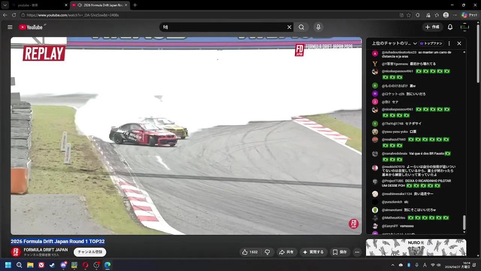Open Windows Start menu

click(x=8, y=265)
